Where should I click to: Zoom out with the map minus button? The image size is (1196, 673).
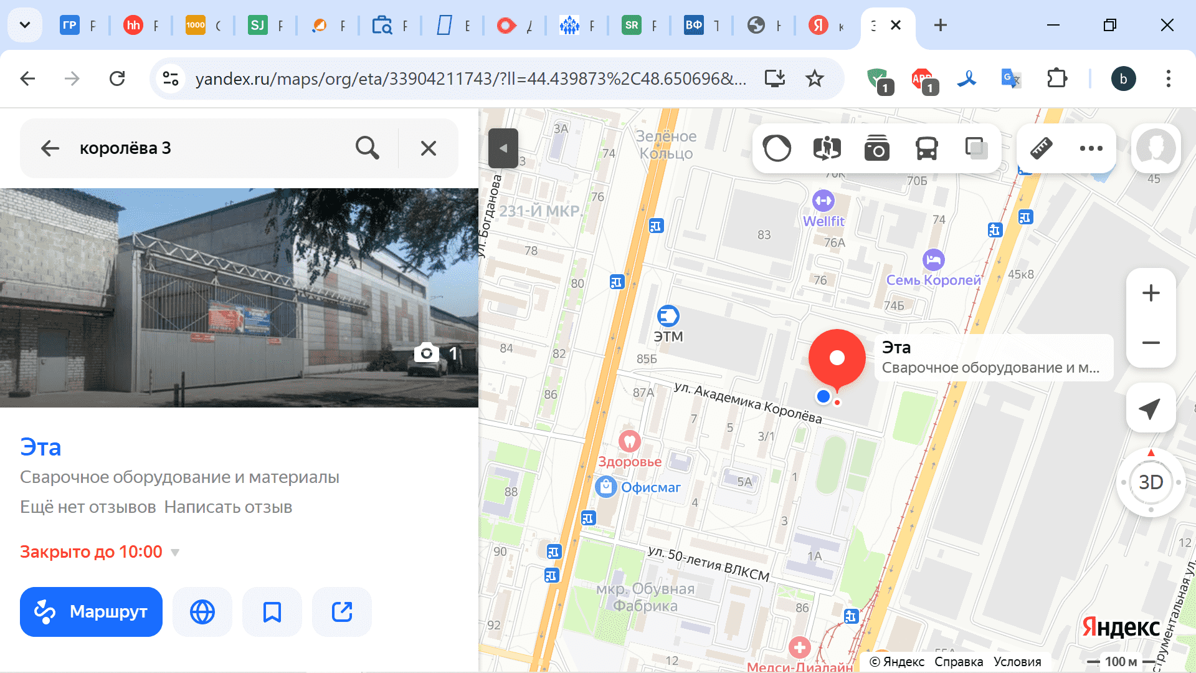pyautogui.click(x=1151, y=343)
